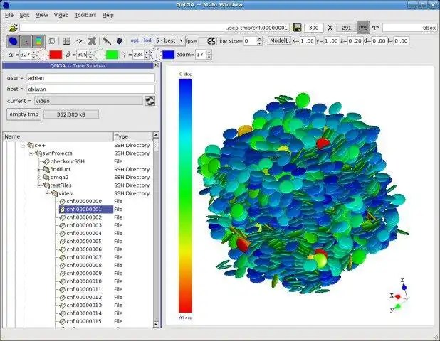The height and width of the screenshot is (341, 440).
Task: Click the gray X cross icon
Action: click(x=92, y=41)
